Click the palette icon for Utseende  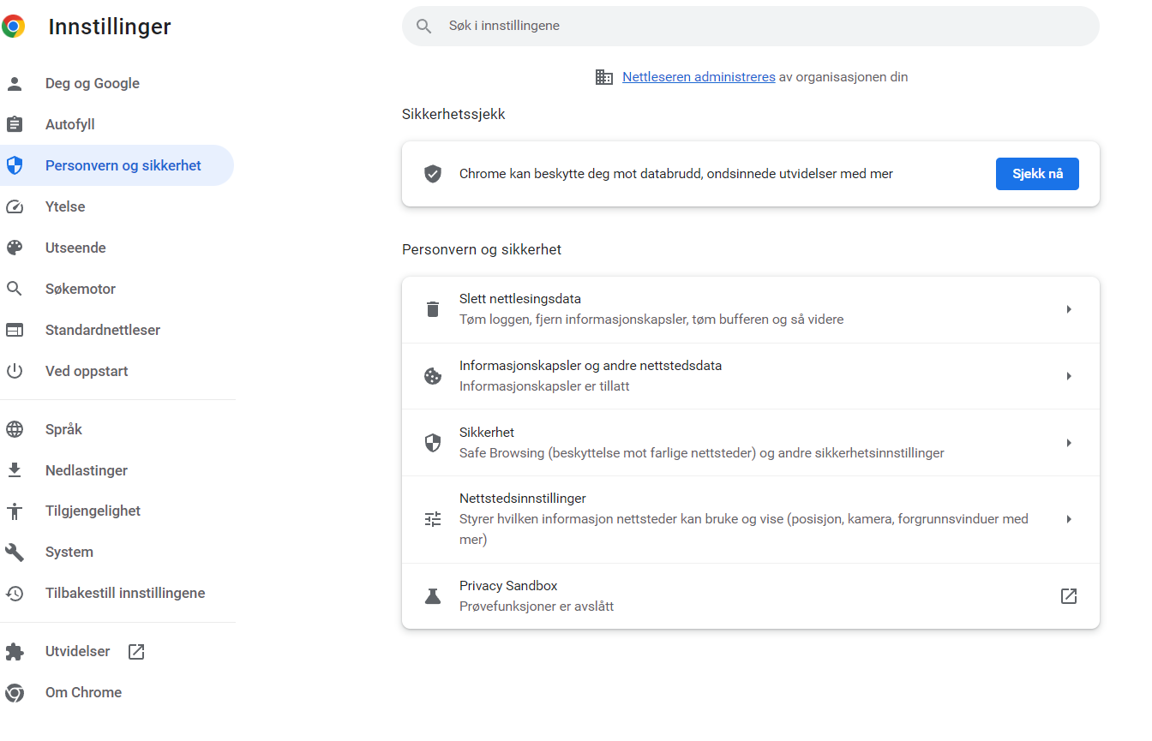click(15, 248)
